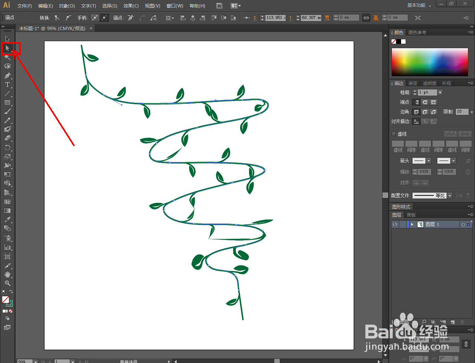This screenshot has height=363, width=475.
Task: Open the arrange documents dropdown
Action: [236, 6]
